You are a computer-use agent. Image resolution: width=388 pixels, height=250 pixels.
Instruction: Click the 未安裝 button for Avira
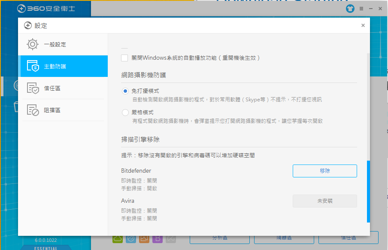pyautogui.click(x=324, y=201)
